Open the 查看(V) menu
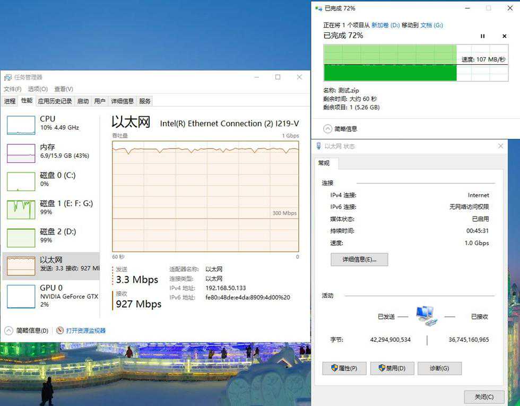520x406 pixels. point(64,89)
